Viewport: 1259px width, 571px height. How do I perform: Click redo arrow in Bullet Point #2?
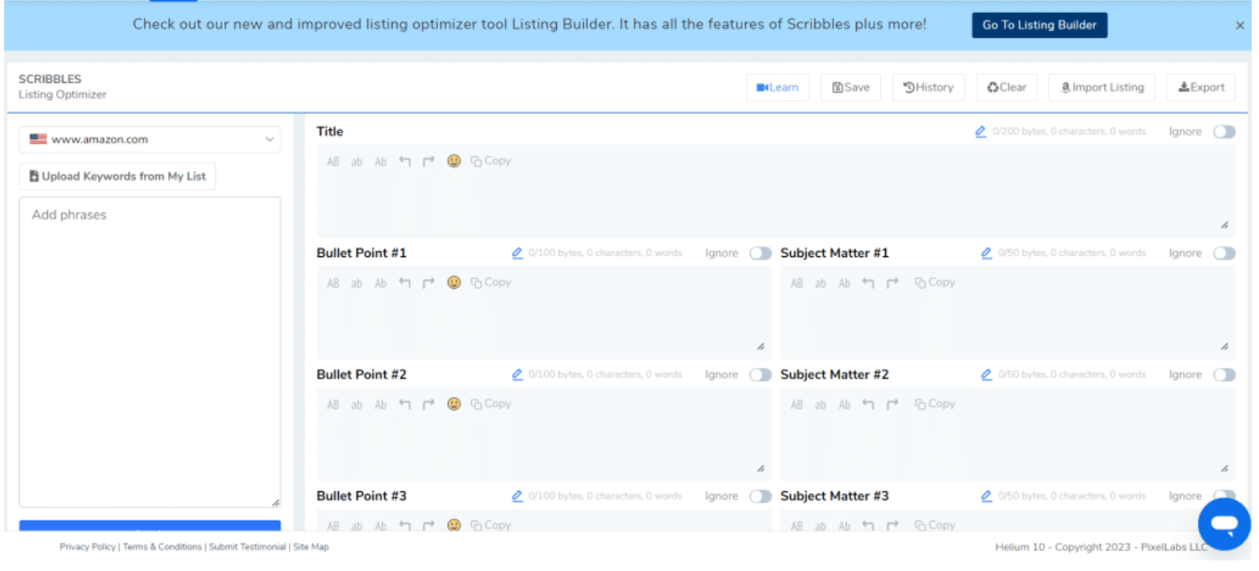[x=428, y=403]
